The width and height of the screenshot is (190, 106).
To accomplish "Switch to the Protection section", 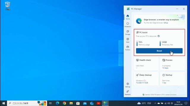I will (x=128, y=25).
